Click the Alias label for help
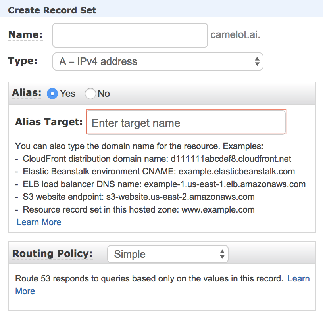Screen dimensions: 323x314 pyautogui.click(x=27, y=93)
